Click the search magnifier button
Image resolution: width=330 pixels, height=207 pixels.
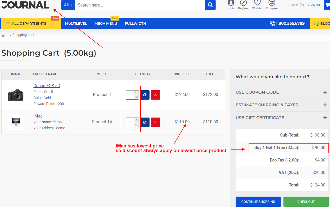click(x=210, y=5)
